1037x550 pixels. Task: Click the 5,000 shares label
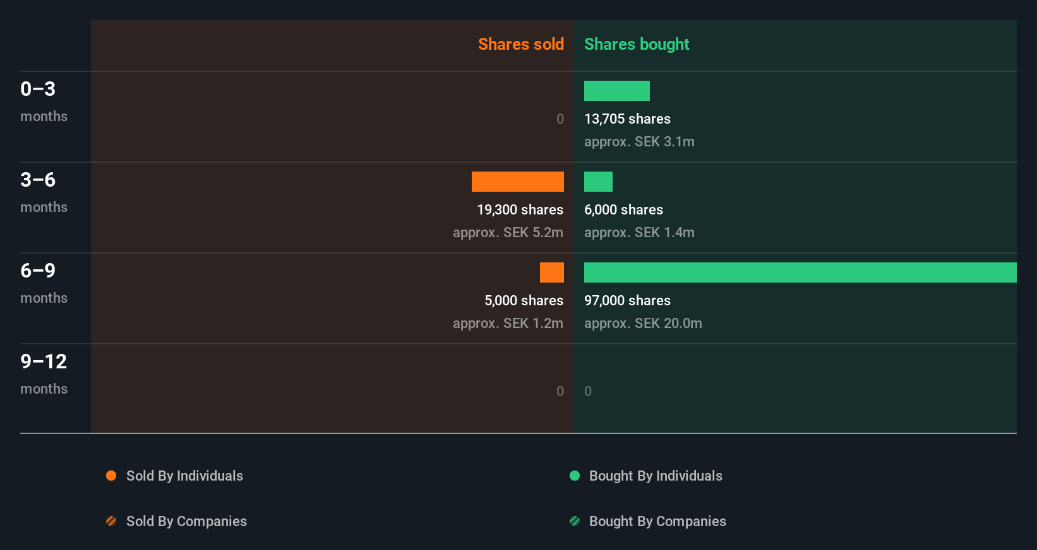(524, 301)
